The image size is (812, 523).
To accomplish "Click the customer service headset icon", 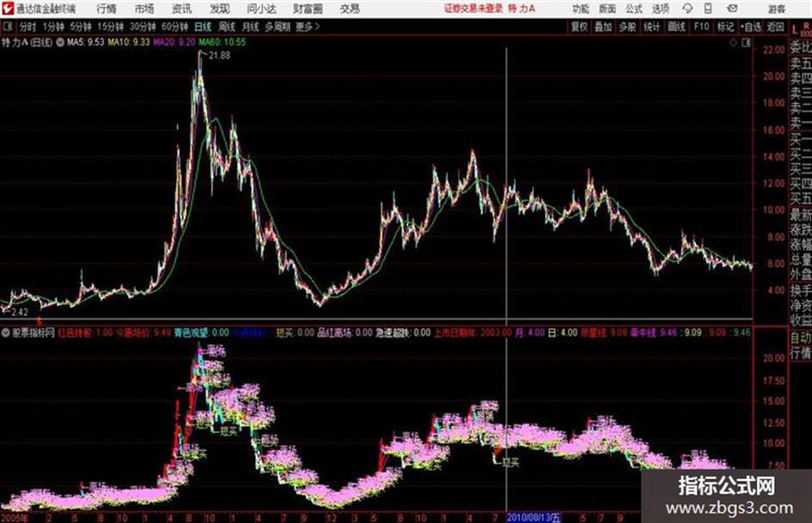I will [x=687, y=9].
